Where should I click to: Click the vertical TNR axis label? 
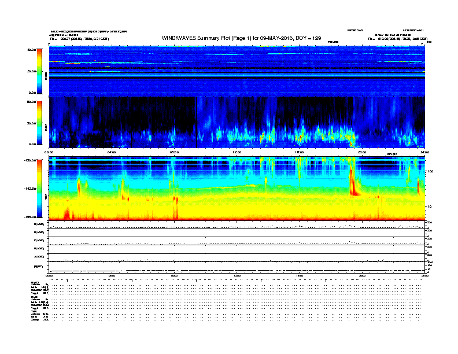pyautogui.click(x=46, y=197)
